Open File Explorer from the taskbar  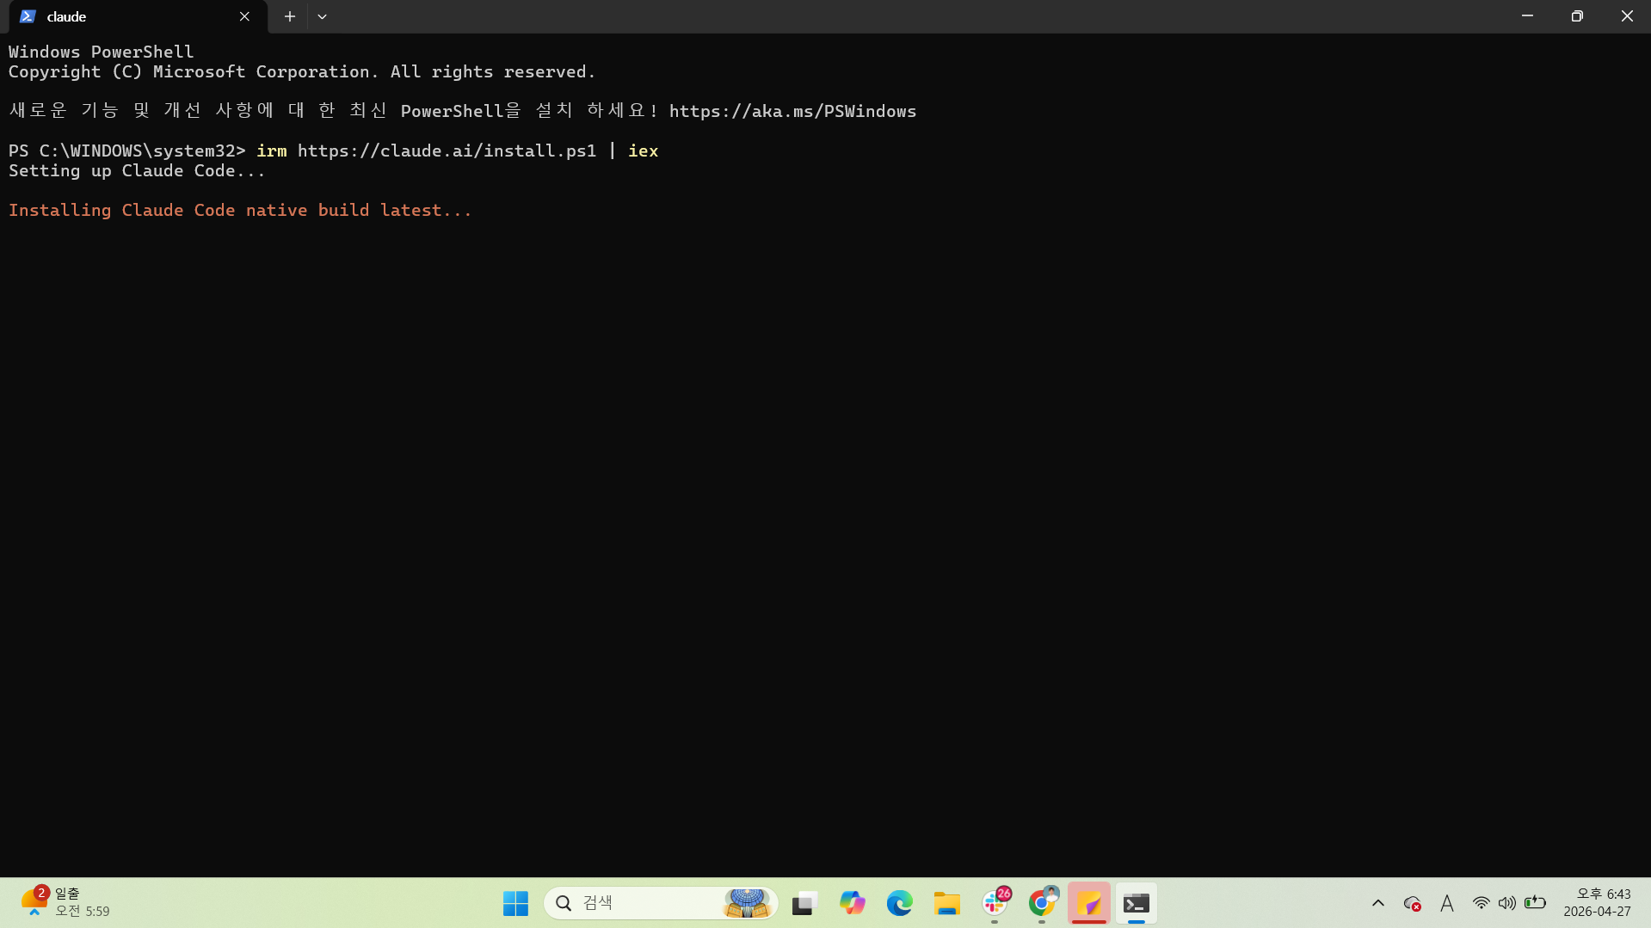pyautogui.click(x=946, y=903)
